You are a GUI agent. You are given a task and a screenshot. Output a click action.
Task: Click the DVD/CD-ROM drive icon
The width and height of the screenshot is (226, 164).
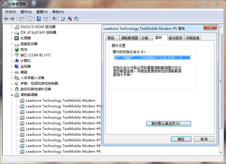coord(17,27)
